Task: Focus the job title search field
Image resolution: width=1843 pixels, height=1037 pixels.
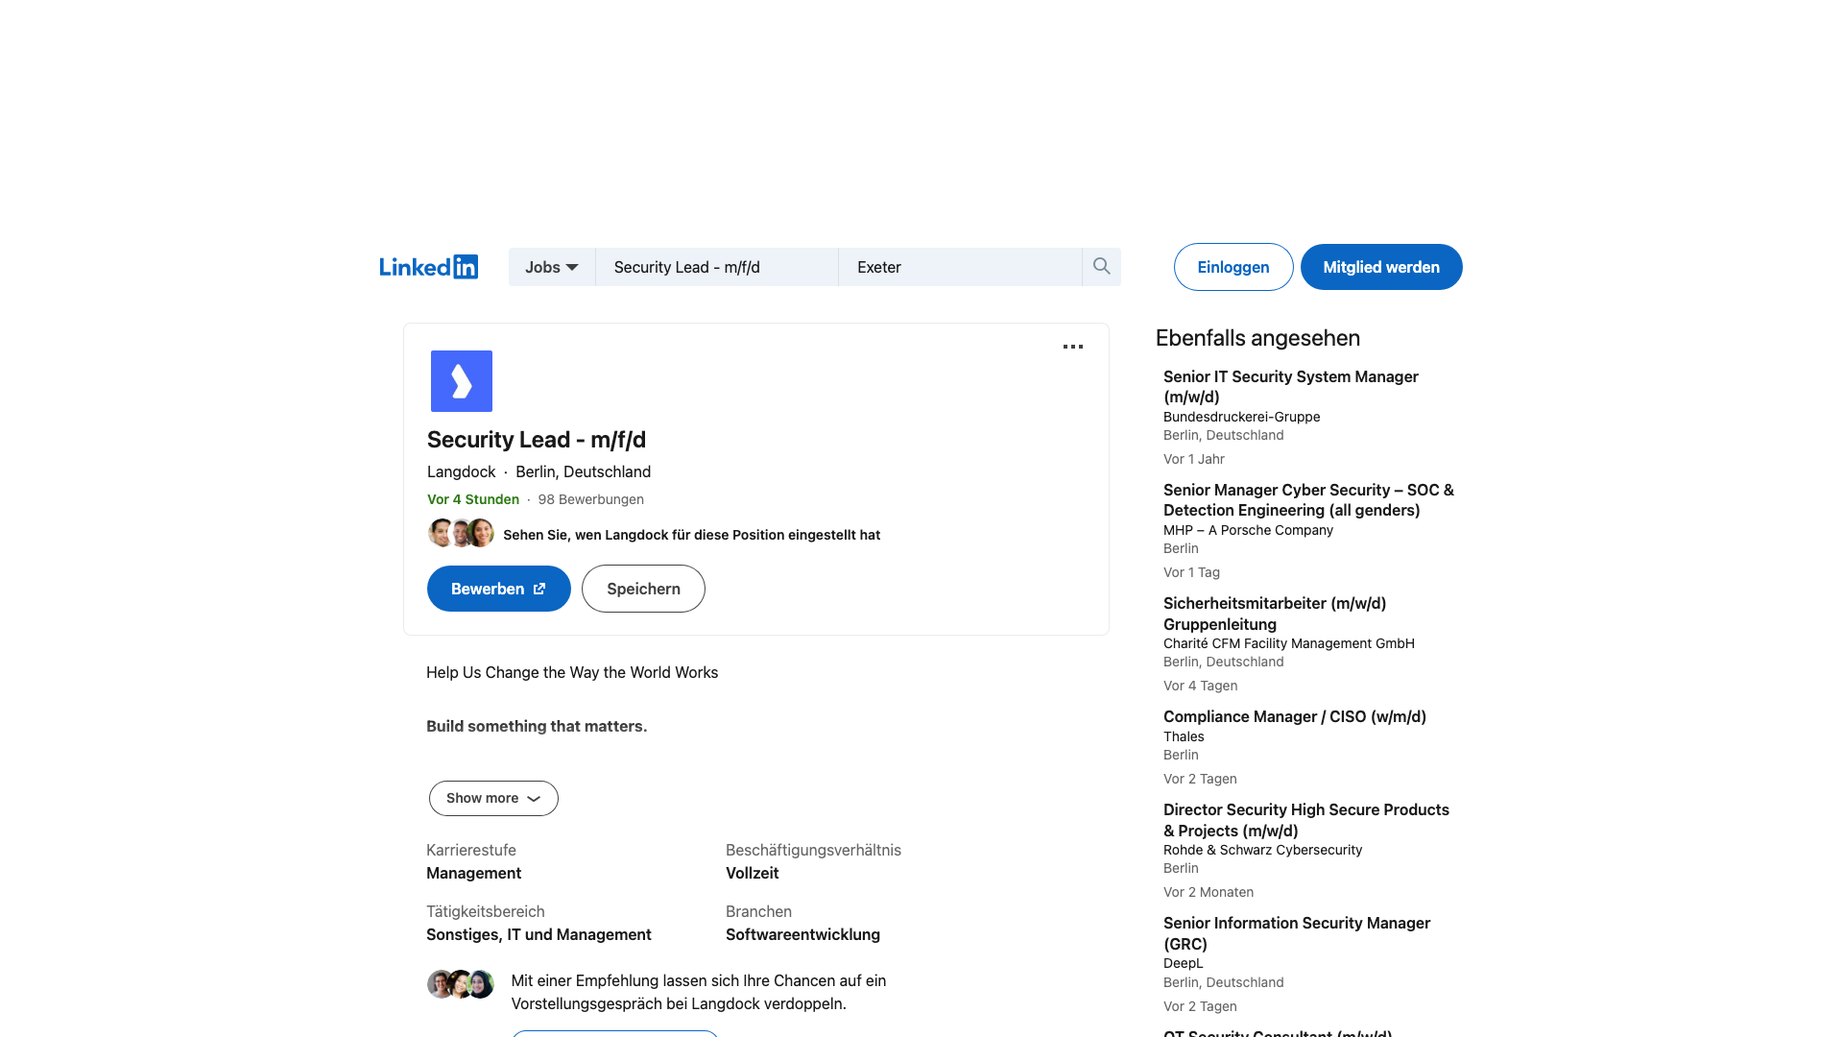Action: click(717, 267)
